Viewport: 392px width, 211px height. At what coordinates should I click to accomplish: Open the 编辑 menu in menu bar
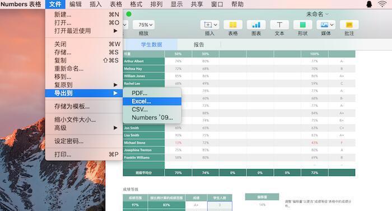[76, 4]
